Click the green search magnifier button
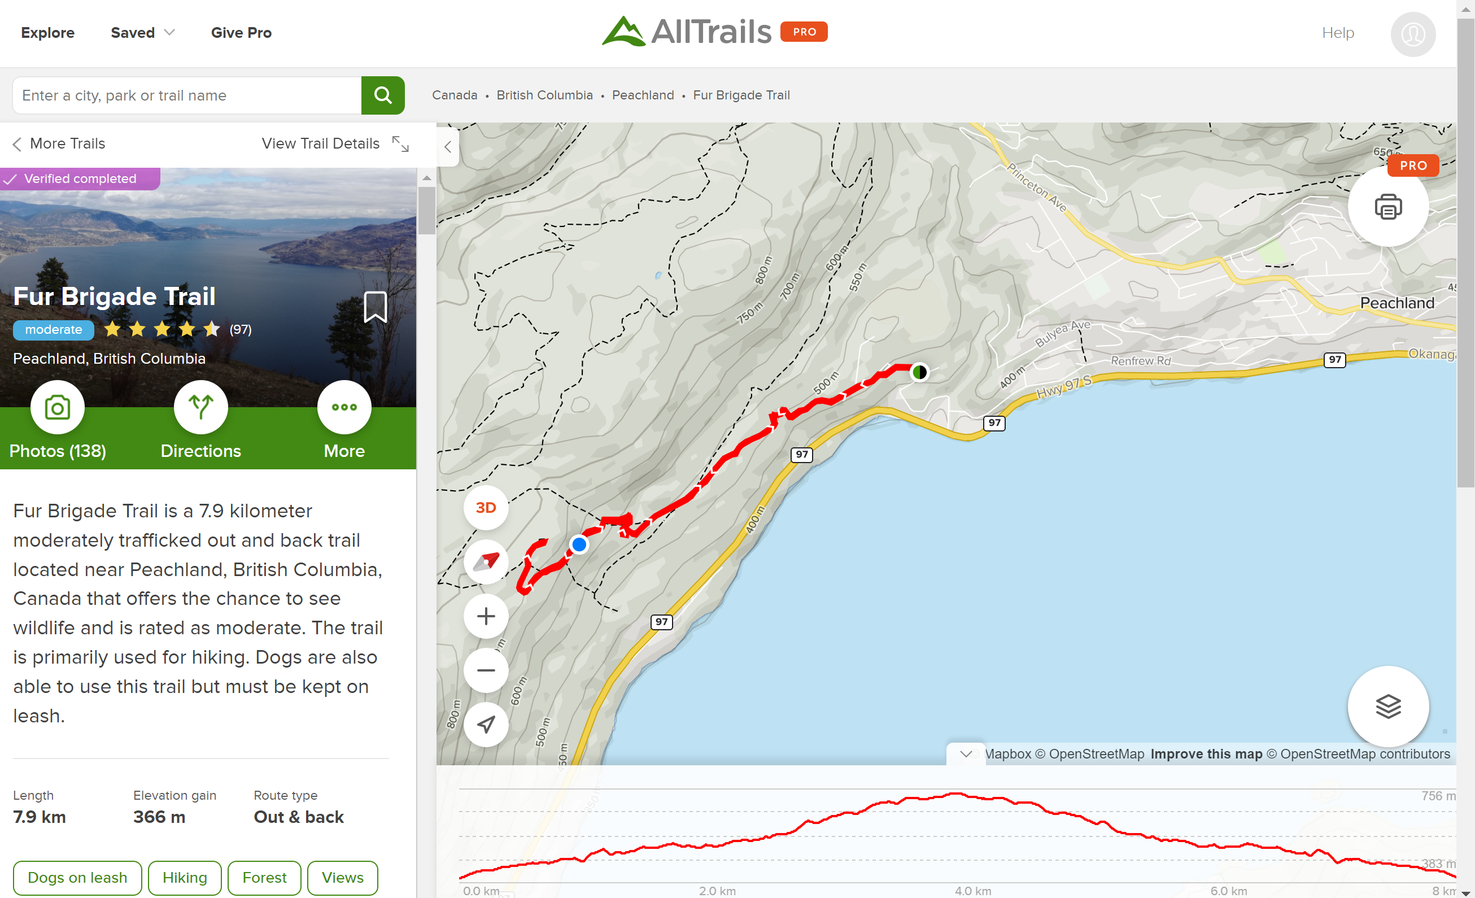This screenshot has height=898, width=1475. [382, 95]
